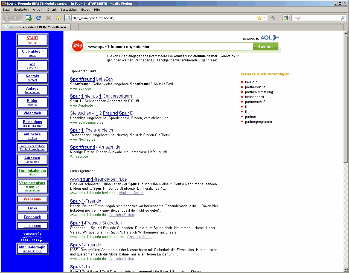The height and width of the screenshot is (273, 349).
Task: Click the scrollbar up arrow
Action: coord(346,33)
